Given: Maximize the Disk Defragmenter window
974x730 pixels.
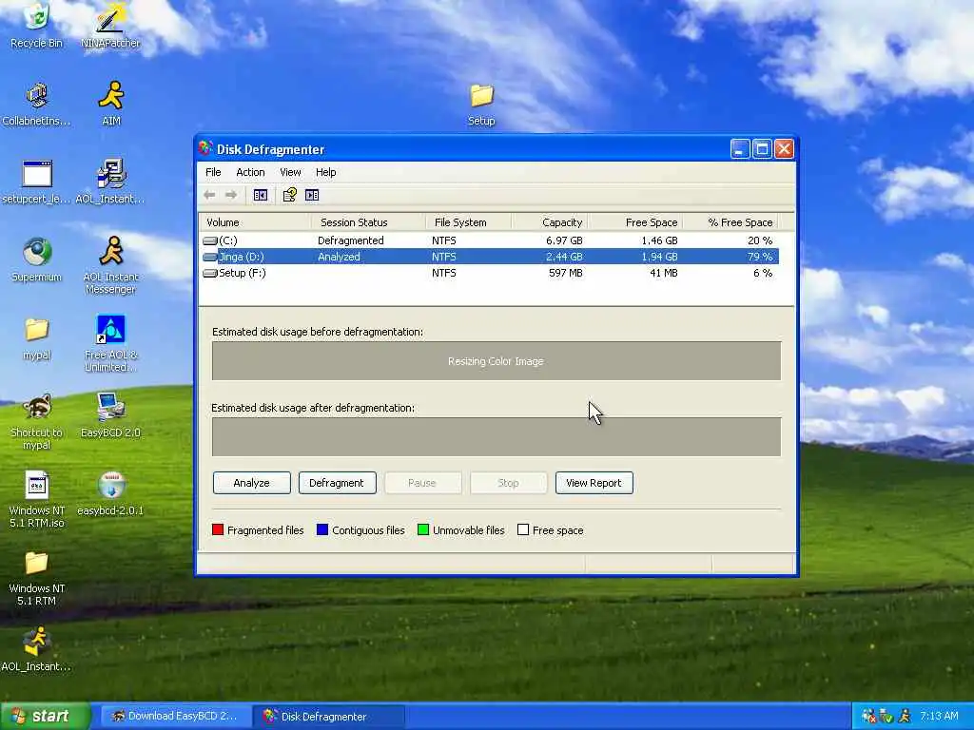Looking at the screenshot, I should 762,149.
